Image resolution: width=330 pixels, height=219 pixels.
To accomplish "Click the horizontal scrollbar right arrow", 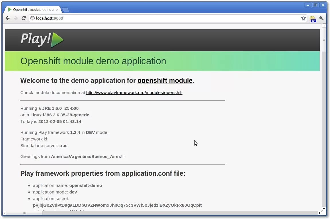I will click(x=320, y=213).
